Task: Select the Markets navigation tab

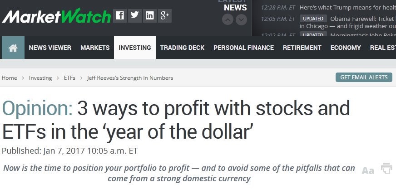Action: point(95,48)
